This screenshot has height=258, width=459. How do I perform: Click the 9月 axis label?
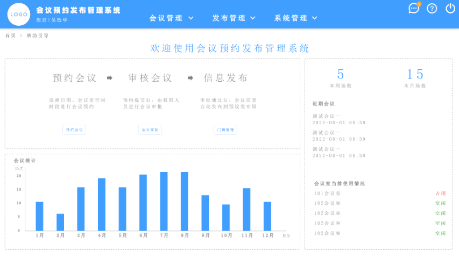coord(206,235)
